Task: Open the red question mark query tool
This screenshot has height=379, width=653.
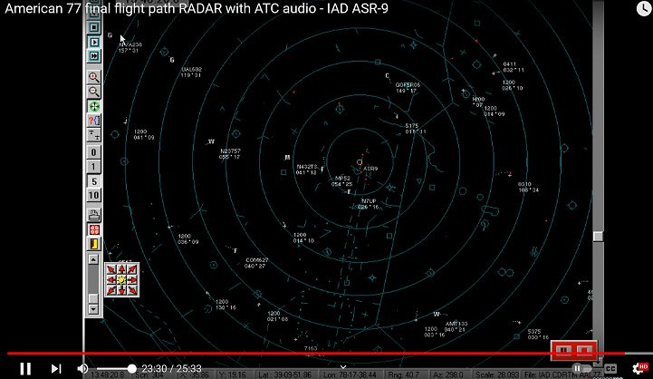Action: click(94, 121)
